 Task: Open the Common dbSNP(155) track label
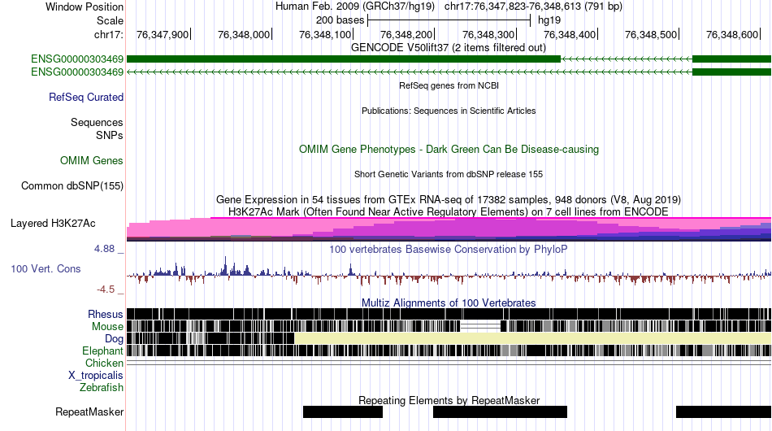[72, 185]
